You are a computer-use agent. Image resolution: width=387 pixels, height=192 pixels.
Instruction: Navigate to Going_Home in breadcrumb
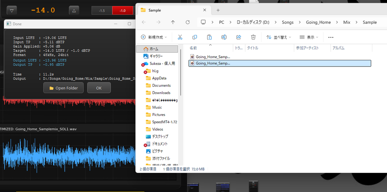318,22
